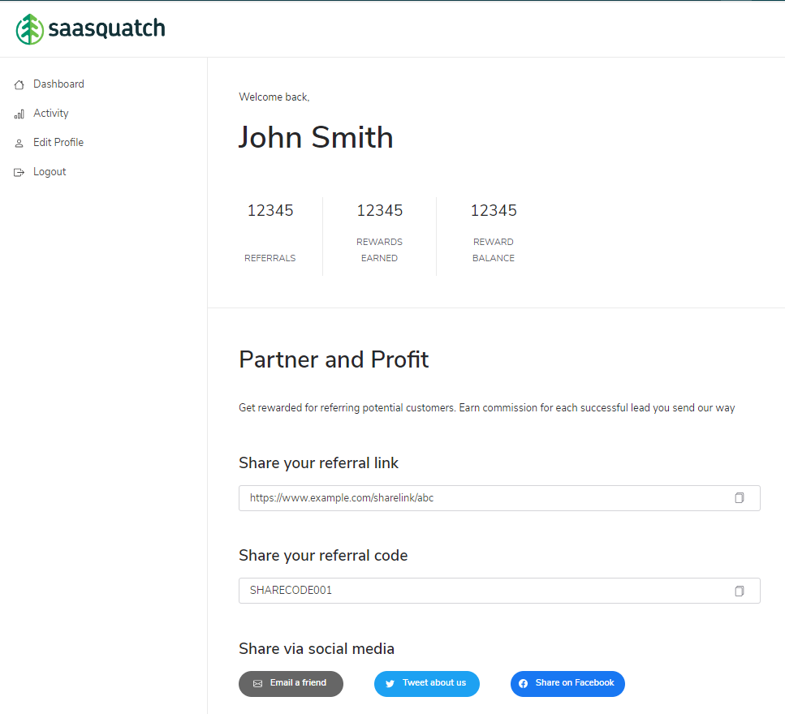The image size is (785, 714).
Task: Click the REFERRALS stat counter
Action: [270, 235]
